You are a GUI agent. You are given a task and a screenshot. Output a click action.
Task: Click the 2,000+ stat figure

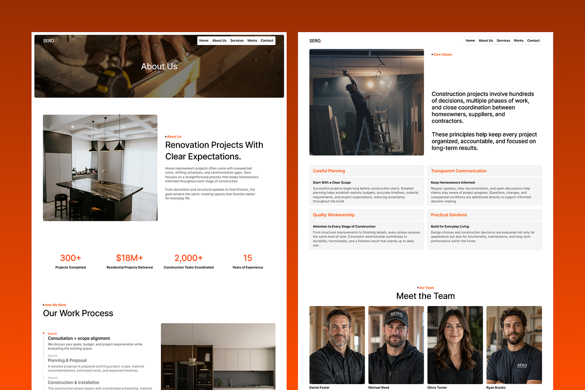[189, 258]
